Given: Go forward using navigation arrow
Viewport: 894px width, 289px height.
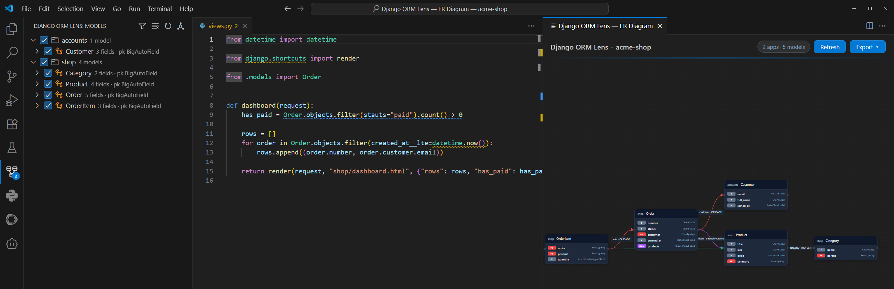Looking at the screenshot, I should point(301,9).
